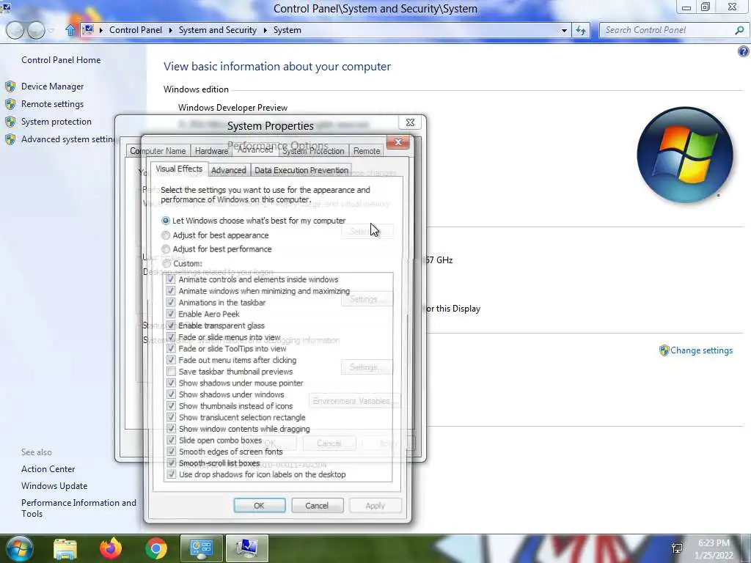Toggle Slide open combo boxes

(x=171, y=440)
